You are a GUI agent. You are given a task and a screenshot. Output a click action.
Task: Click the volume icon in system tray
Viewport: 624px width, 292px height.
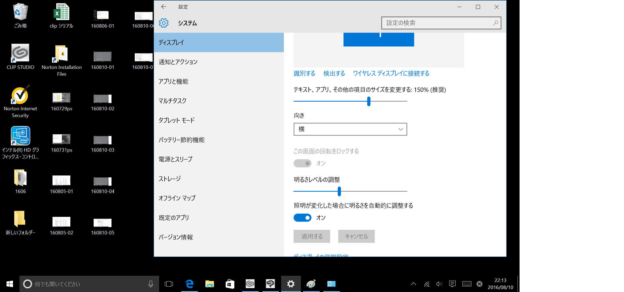(x=439, y=284)
